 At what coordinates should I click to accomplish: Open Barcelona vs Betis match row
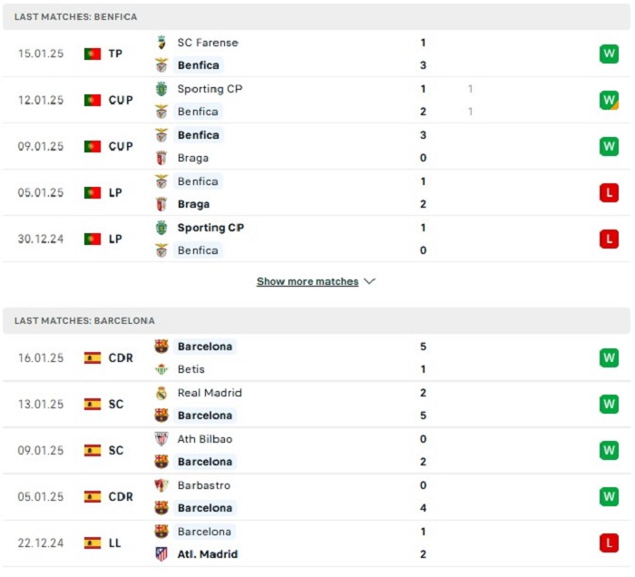point(317,357)
